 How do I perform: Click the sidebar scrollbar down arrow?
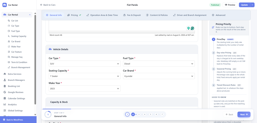click(35, 115)
